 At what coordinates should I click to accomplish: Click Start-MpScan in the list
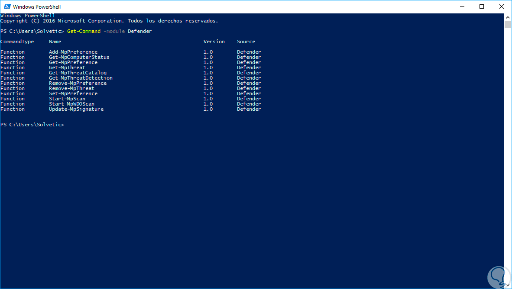click(67, 99)
